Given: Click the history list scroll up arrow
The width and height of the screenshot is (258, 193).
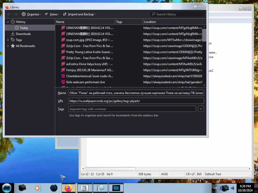Looking at the screenshot, I should click(x=204, y=27).
